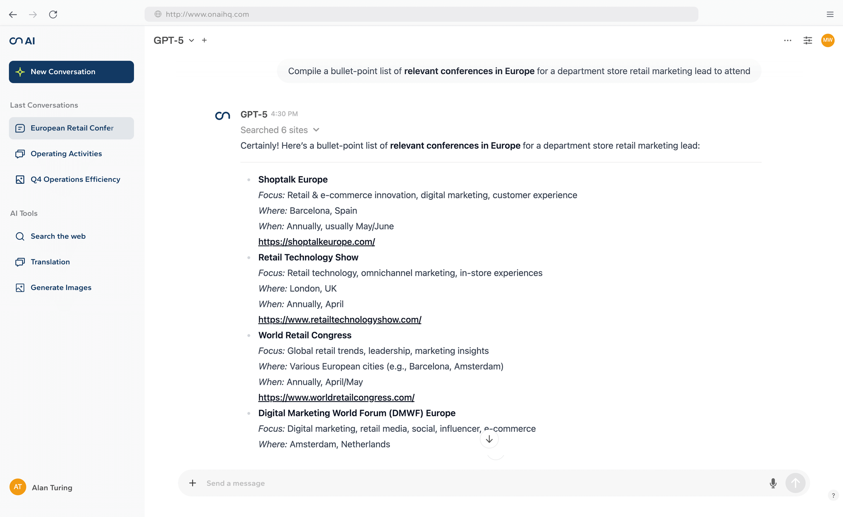Click the Send a message input field
The width and height of the screenshot is (843, 517).
click(479, 483)
